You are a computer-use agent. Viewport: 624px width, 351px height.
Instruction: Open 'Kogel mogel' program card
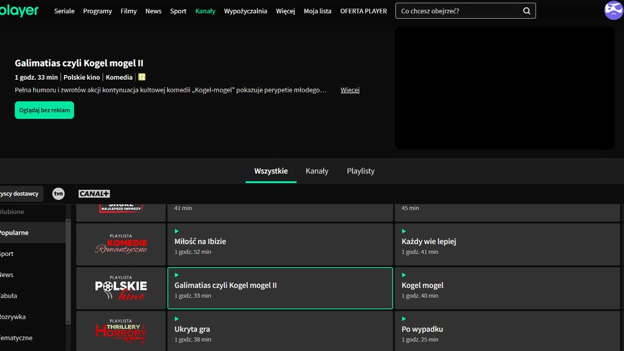(x=508, y=288)
